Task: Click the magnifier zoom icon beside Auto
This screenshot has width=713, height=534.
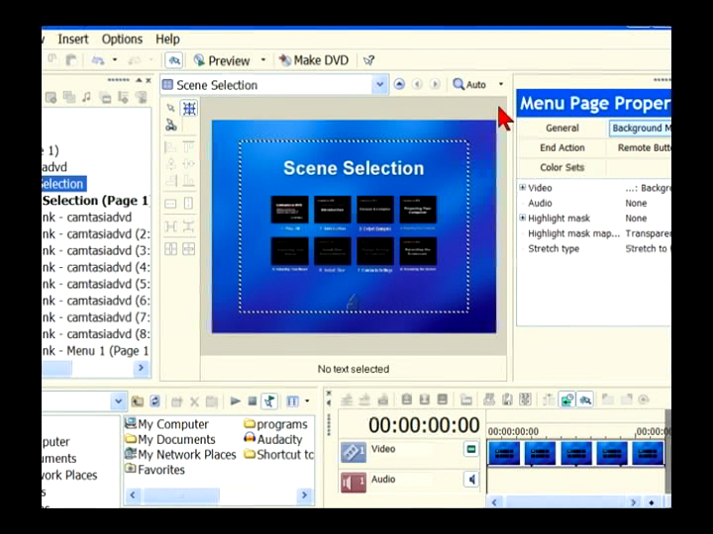Action: tap(458, 85)
